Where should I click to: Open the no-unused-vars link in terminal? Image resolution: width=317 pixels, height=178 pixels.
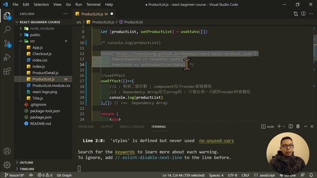tap(216, 140)
